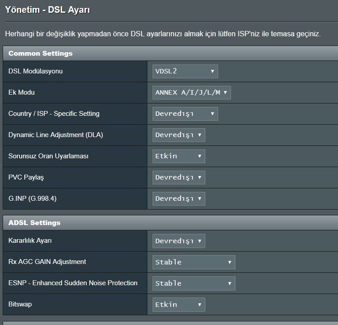Open the G.INP (G.998.4) dropdown
Viewport: 338px width, 325px height.
coord(179,199)
